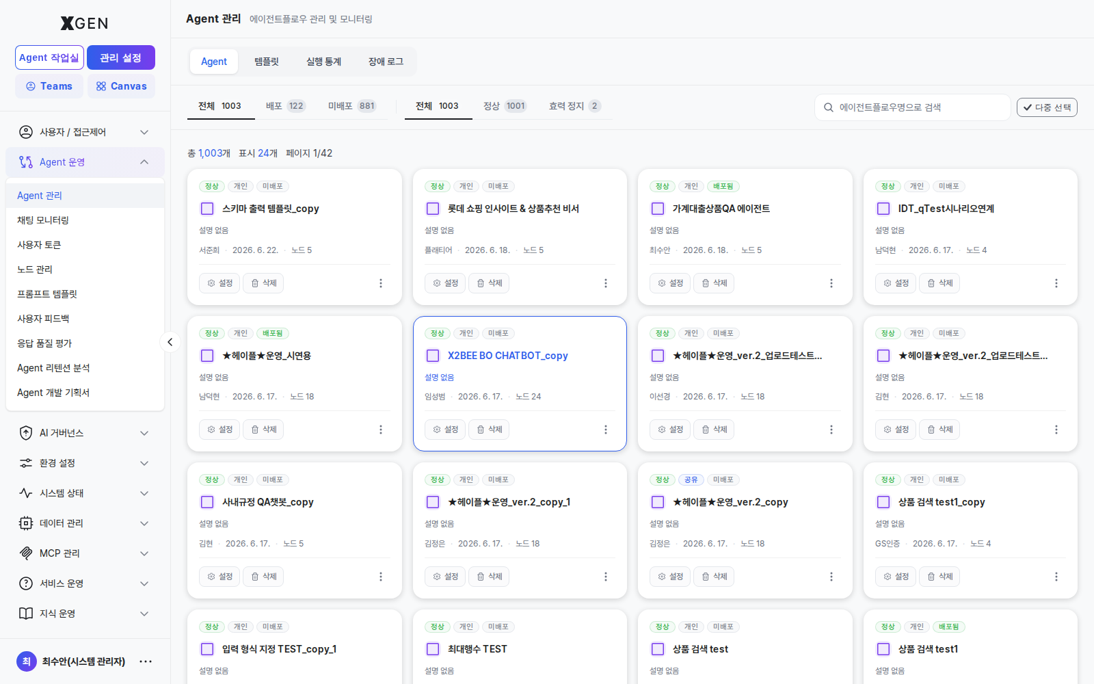Expand the 데이터 관리 section
The height and width of the screenshot is (684, 1094).
tap(85, 523)
